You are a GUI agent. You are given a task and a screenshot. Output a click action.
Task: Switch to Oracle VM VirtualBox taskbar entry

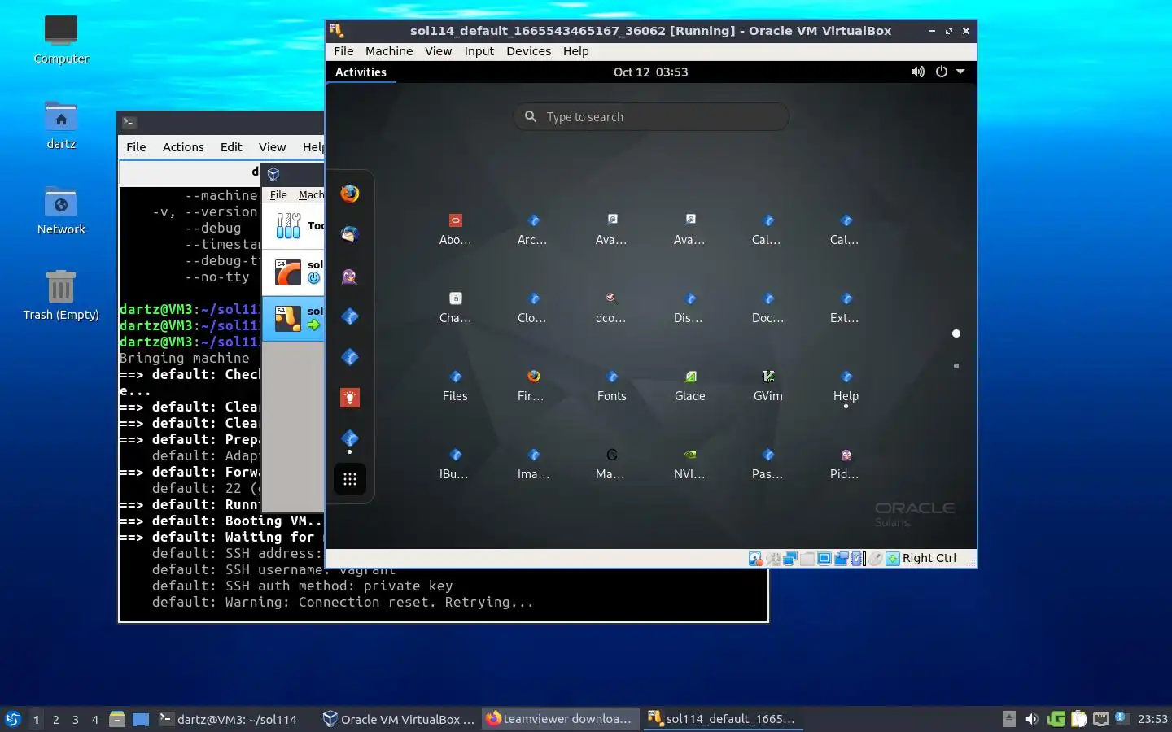399,719
